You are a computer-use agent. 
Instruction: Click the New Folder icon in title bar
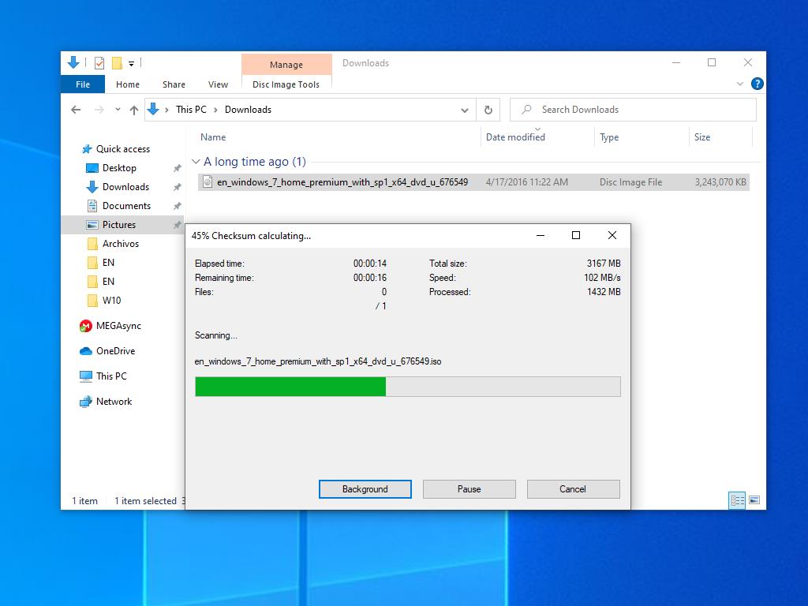pyautogui.click(x=117, y=63)
